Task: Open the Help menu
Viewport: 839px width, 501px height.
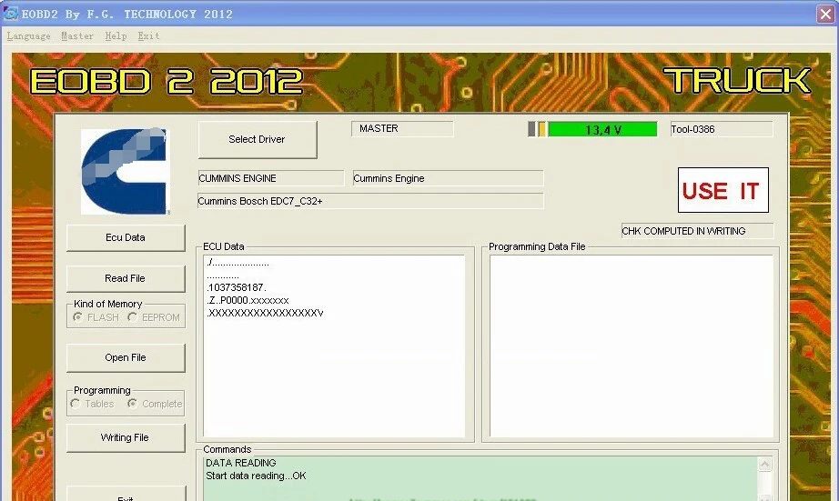Action: (x=116, y=35)
